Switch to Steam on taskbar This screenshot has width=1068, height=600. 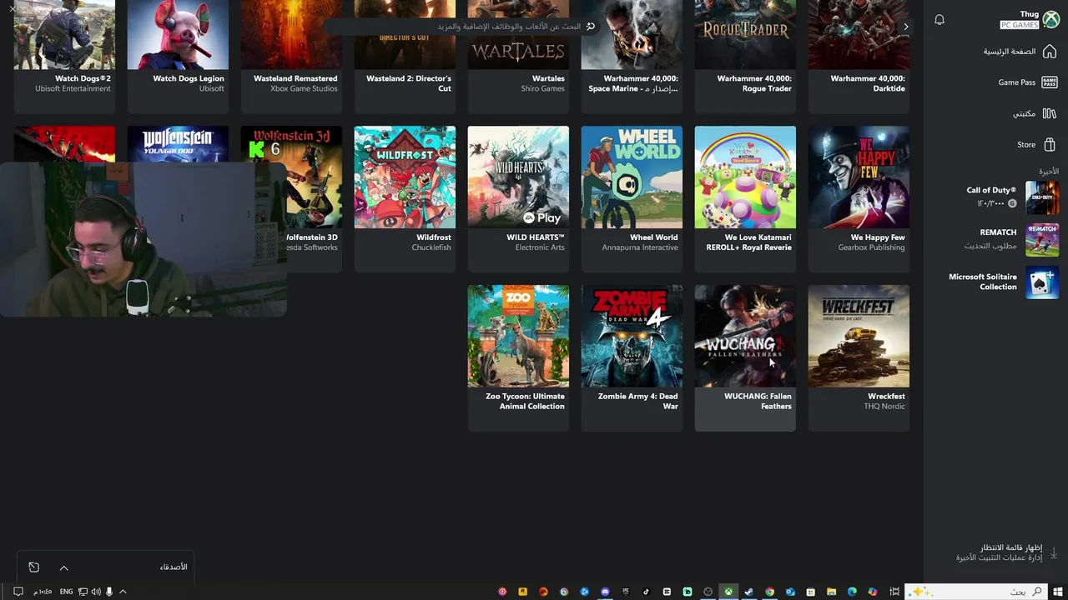click(748, 592)
